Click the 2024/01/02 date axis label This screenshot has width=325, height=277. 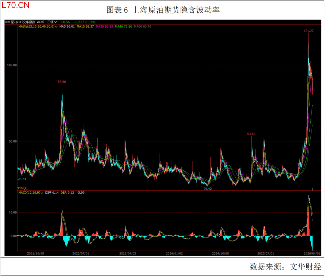174,254
